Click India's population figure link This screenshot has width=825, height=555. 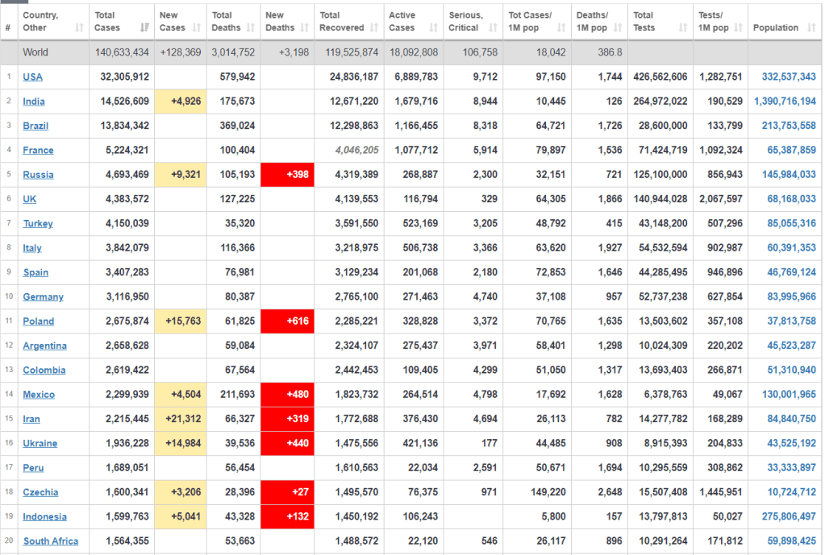click(x=785, y=101)
